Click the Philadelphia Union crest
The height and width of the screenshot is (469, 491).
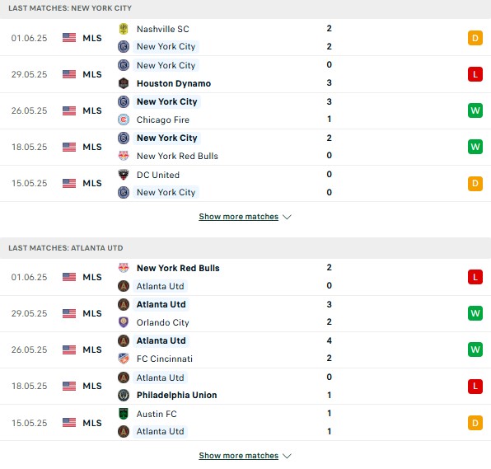[124, 395]
